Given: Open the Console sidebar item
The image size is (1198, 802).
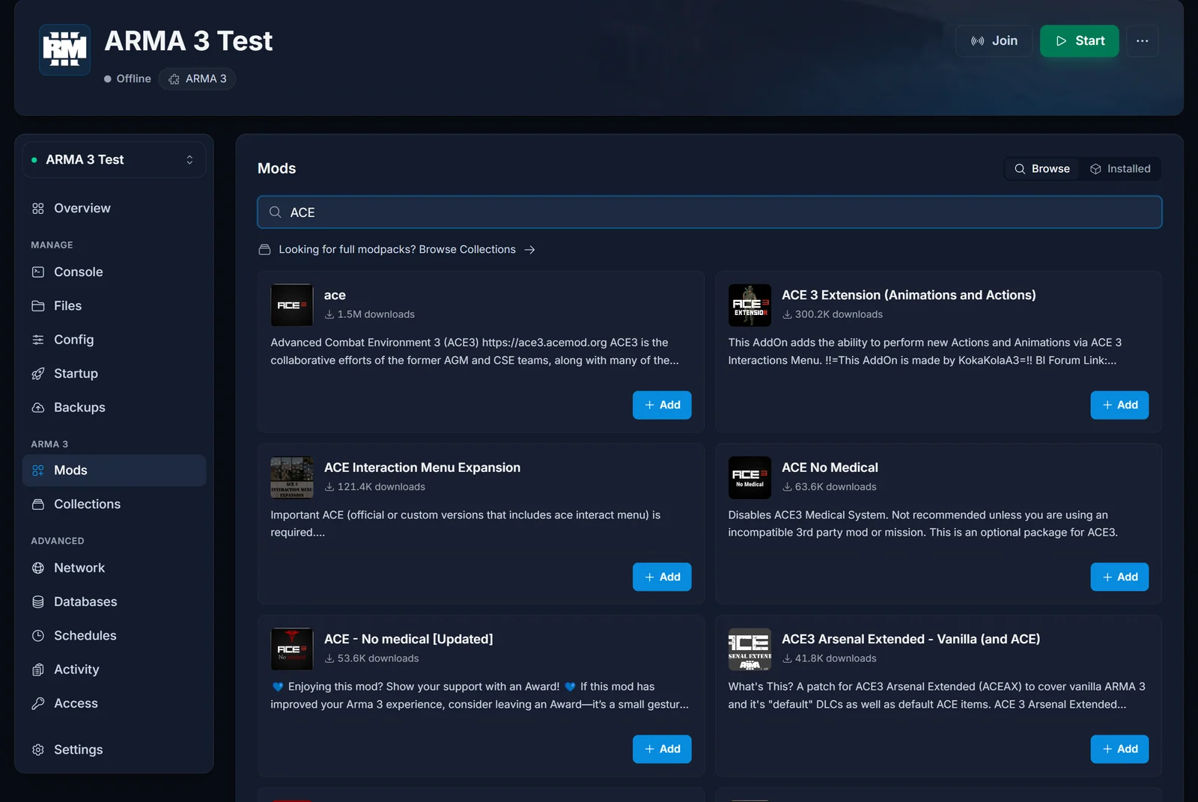Looking at the screenshot, I should [114, 272].
